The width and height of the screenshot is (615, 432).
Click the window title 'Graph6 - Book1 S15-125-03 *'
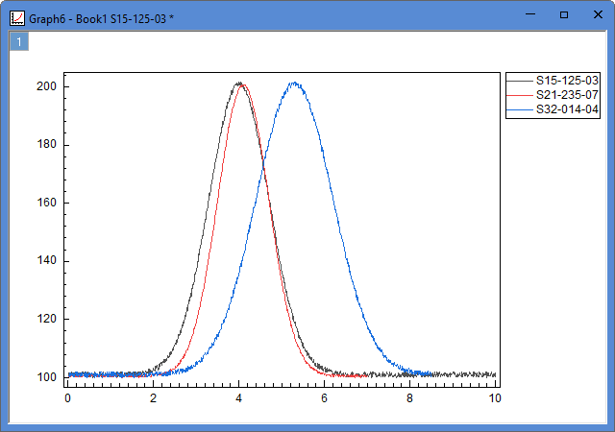pos(101,19)
